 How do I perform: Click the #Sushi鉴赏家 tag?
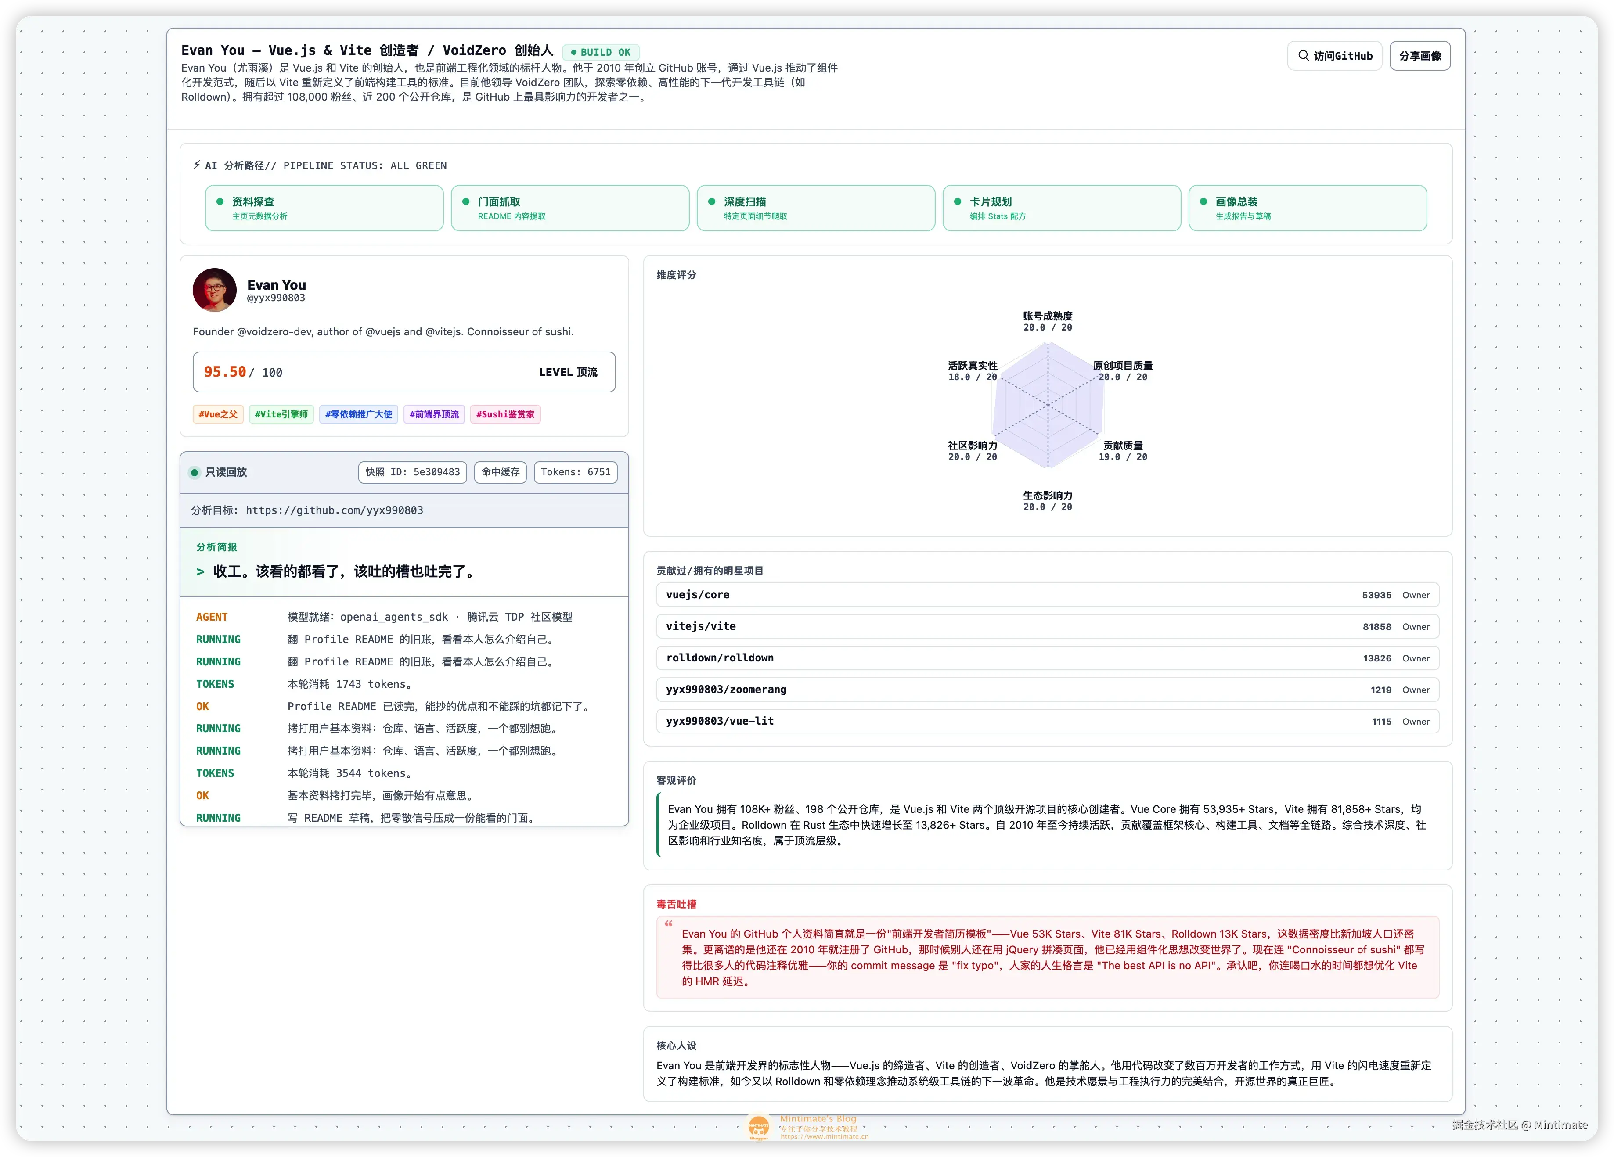click(505, 414)
